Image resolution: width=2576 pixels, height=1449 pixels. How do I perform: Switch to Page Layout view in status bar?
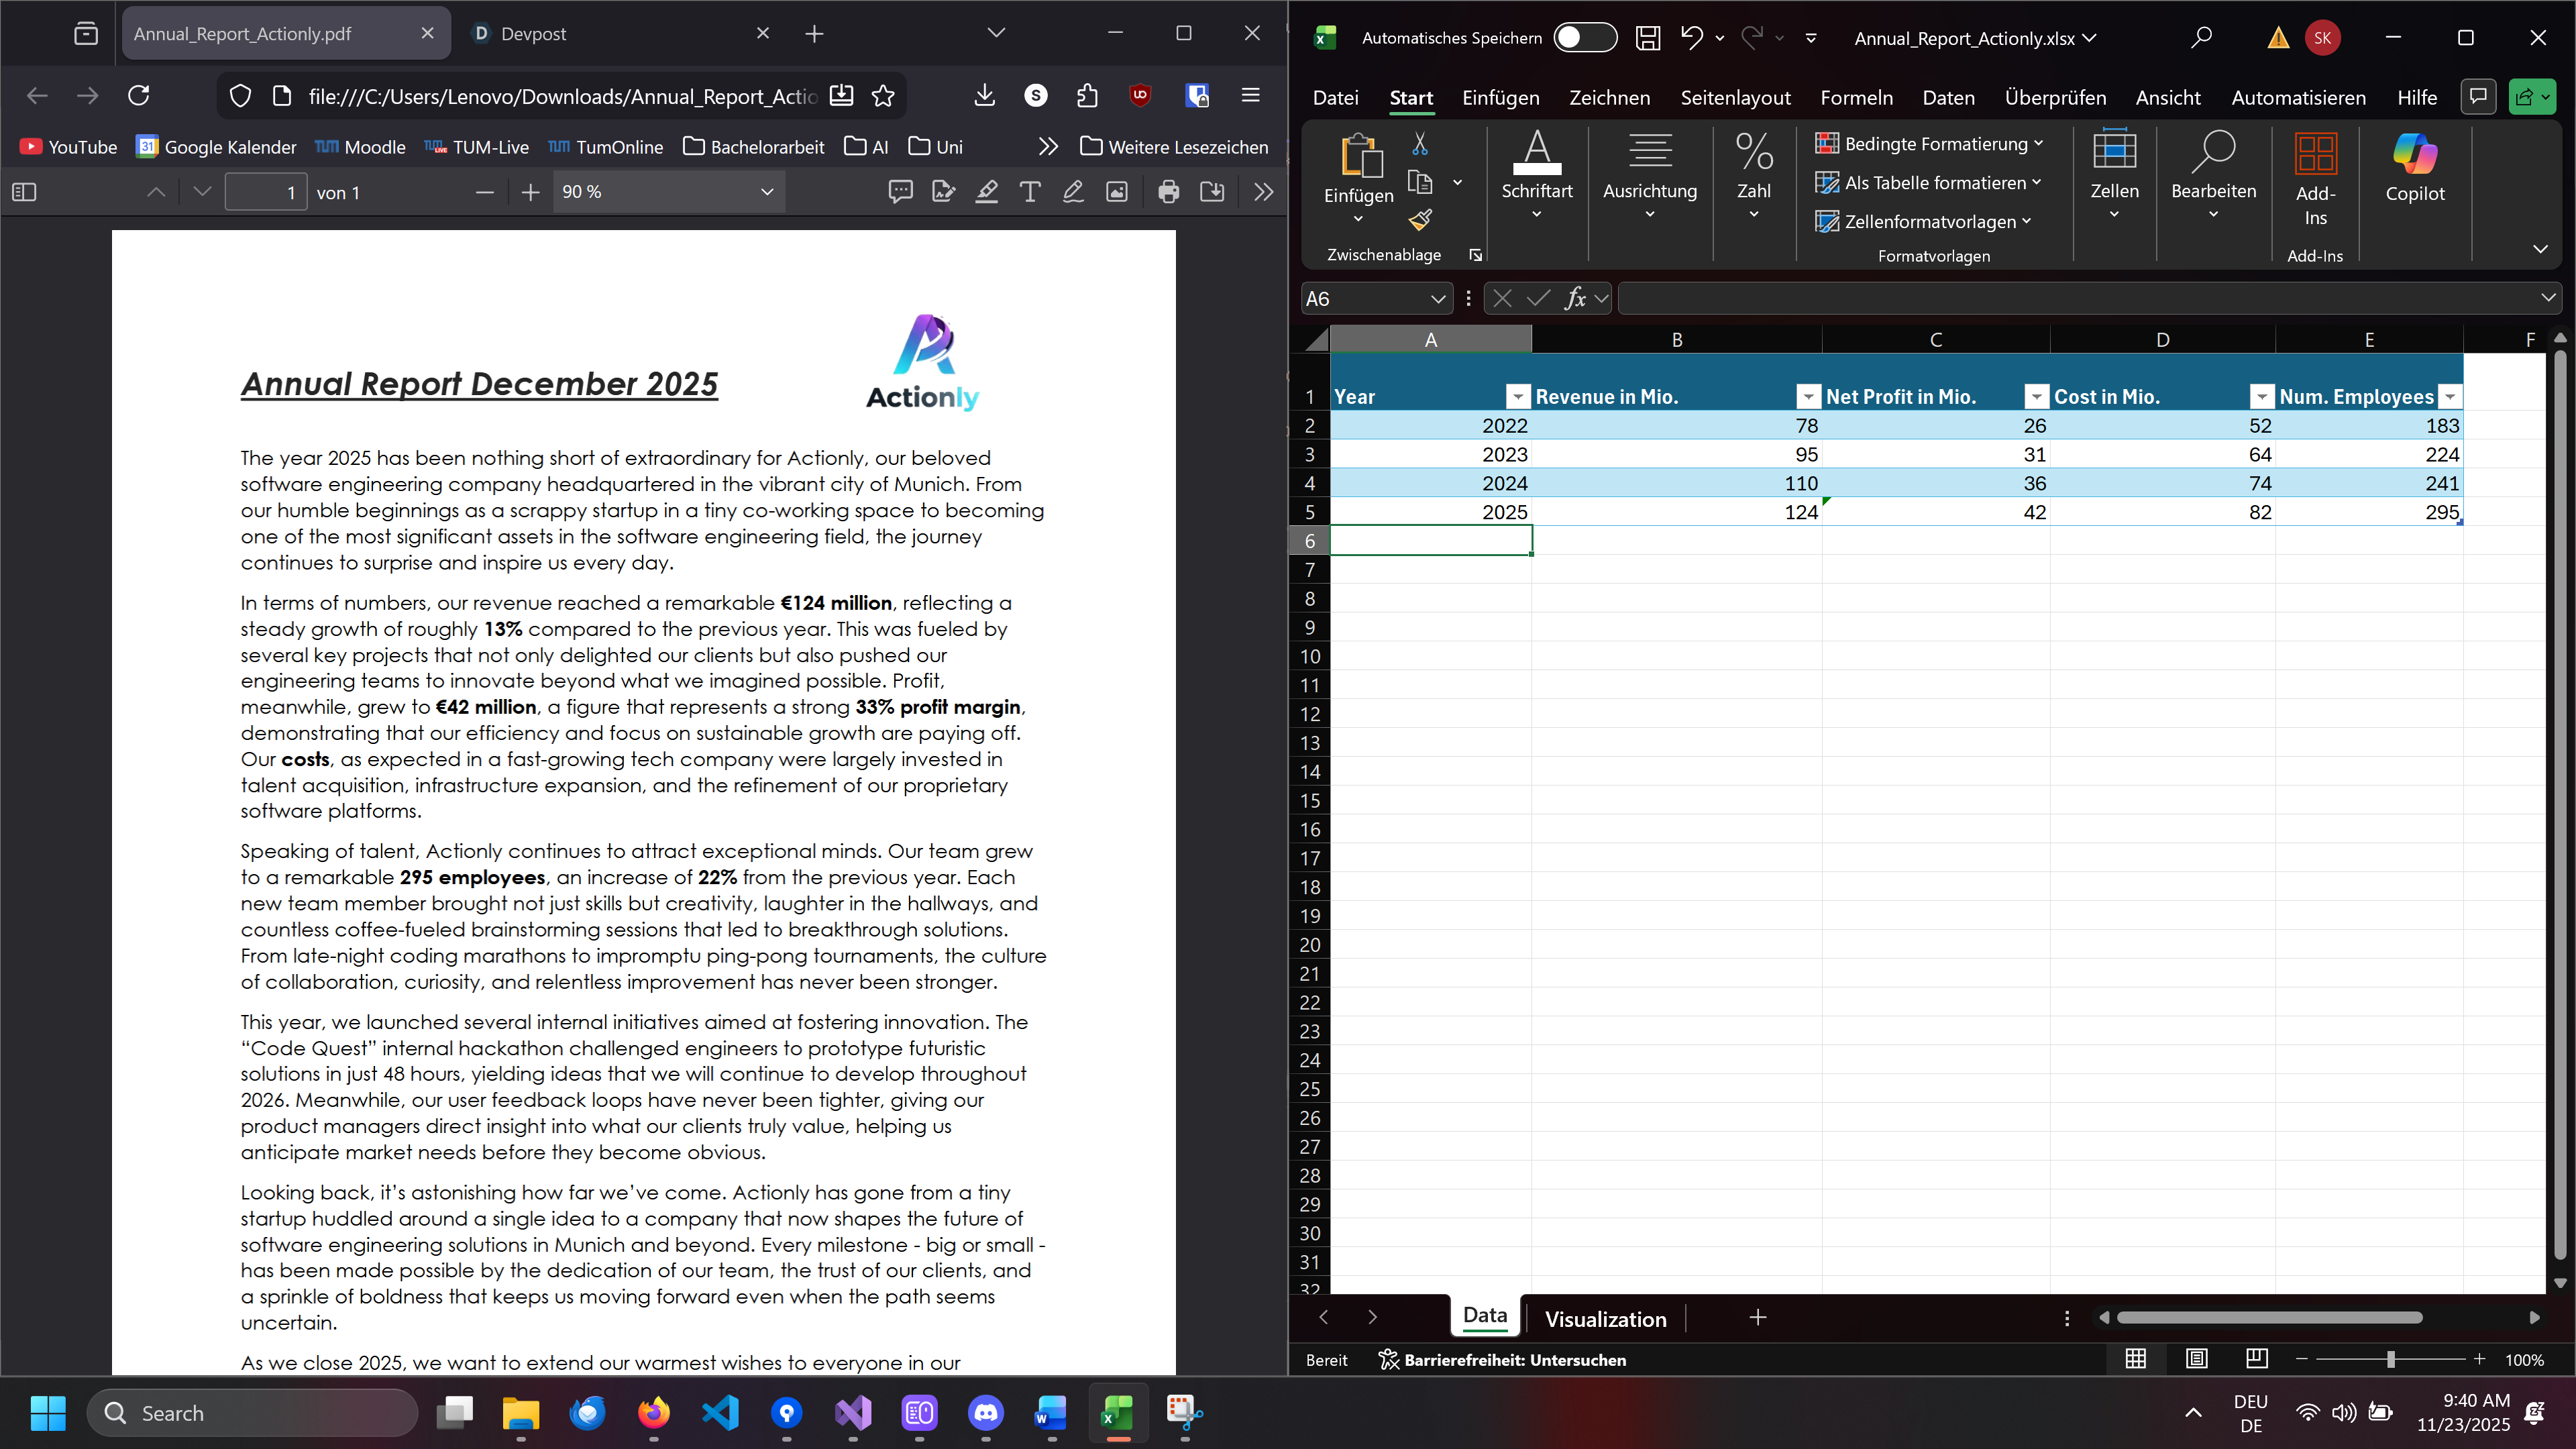tap(2196, 1359)
